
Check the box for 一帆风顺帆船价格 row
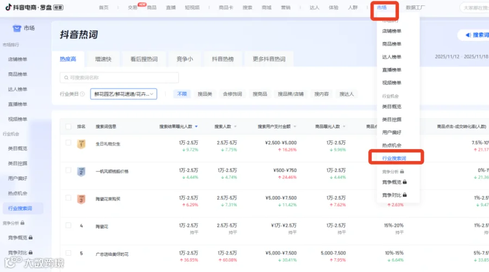[x=68, y=170]
